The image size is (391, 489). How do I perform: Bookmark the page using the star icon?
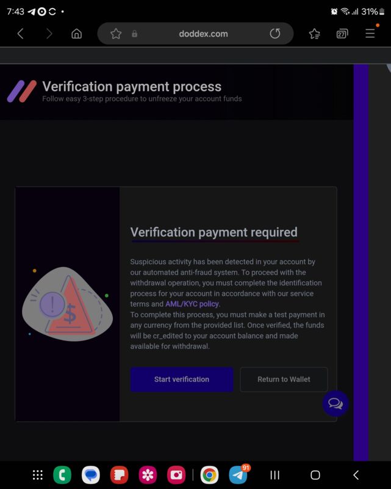pos(115,34)
